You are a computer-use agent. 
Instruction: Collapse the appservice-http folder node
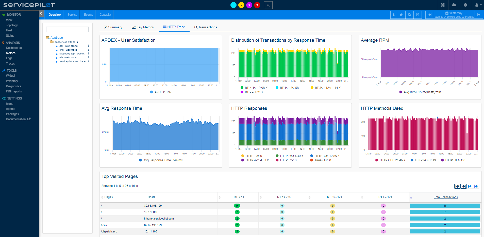coord(52,42)
